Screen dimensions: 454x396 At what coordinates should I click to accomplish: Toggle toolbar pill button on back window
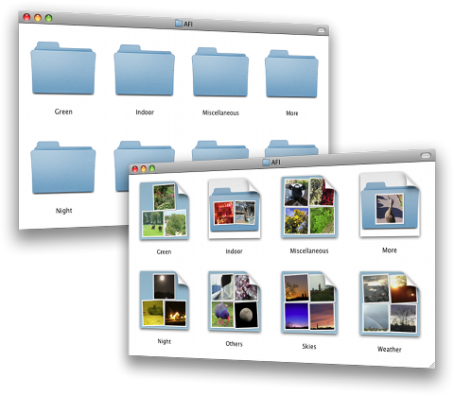(321, 30)
